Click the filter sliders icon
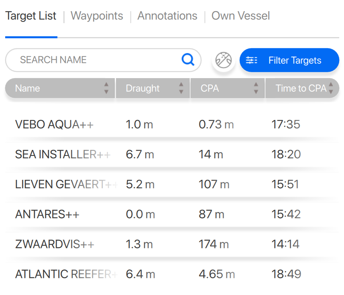This screenshot has width=344, height=295. coord(252,60)
